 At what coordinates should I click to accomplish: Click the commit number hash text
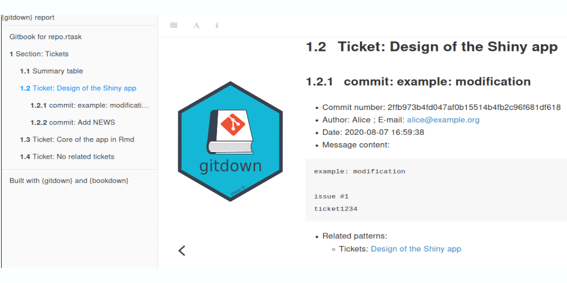point(474,107)
